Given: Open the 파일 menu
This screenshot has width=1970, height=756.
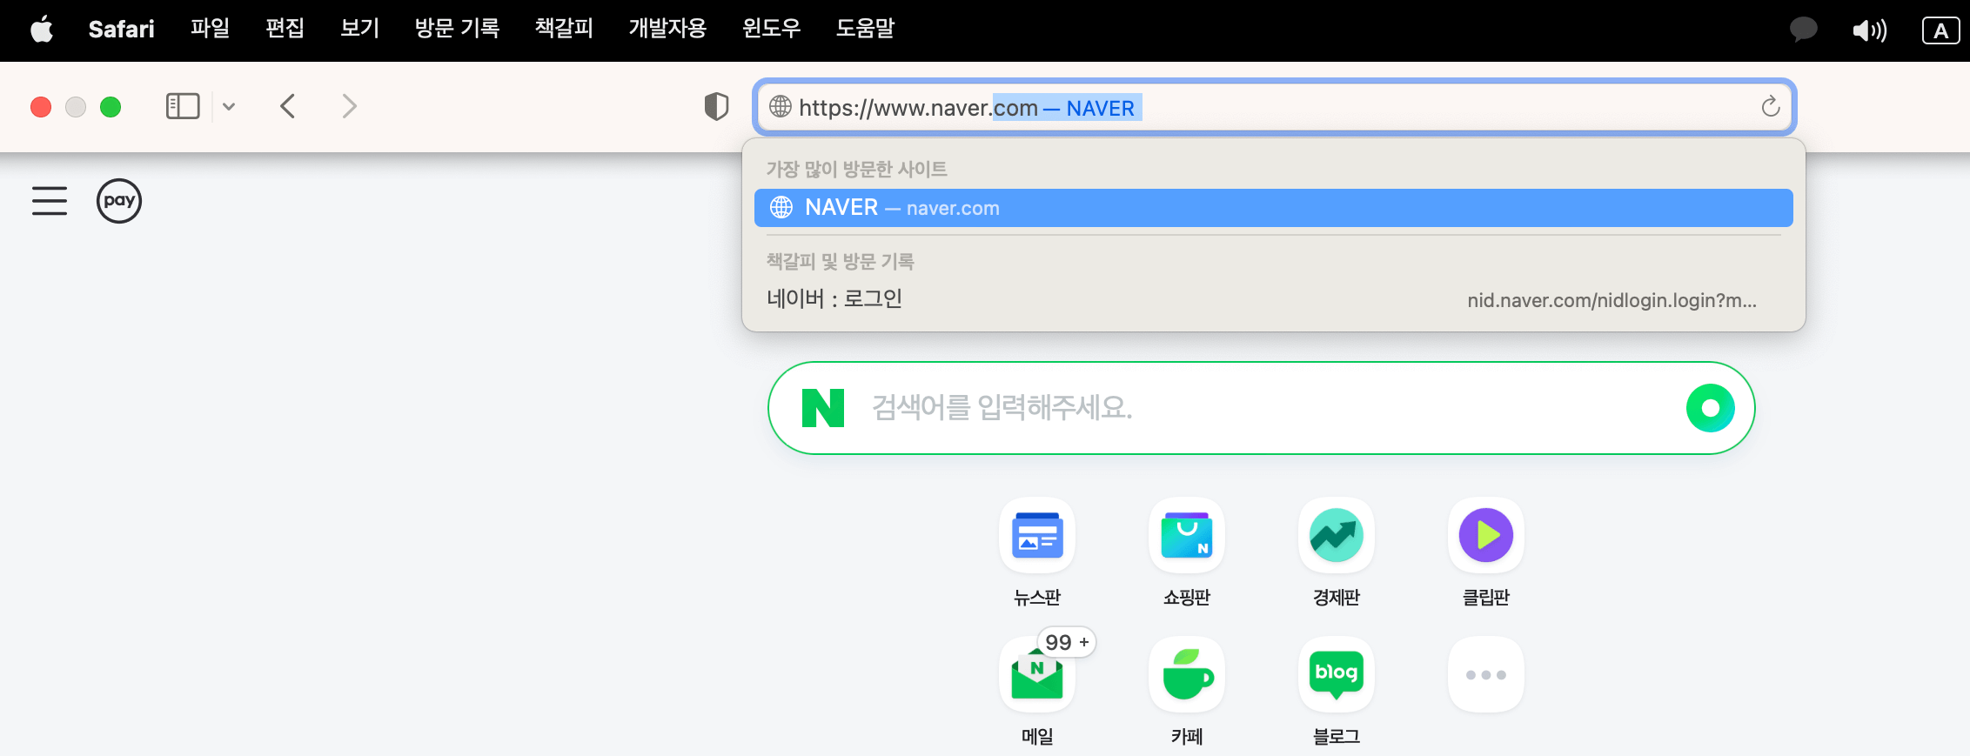Looking at the screenshot, I should tap(210, 29).
